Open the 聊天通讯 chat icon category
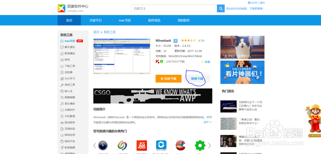 tap(68, 47)
